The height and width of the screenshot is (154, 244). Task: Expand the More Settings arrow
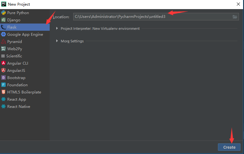pyautogui.click(x=57, y=41)
